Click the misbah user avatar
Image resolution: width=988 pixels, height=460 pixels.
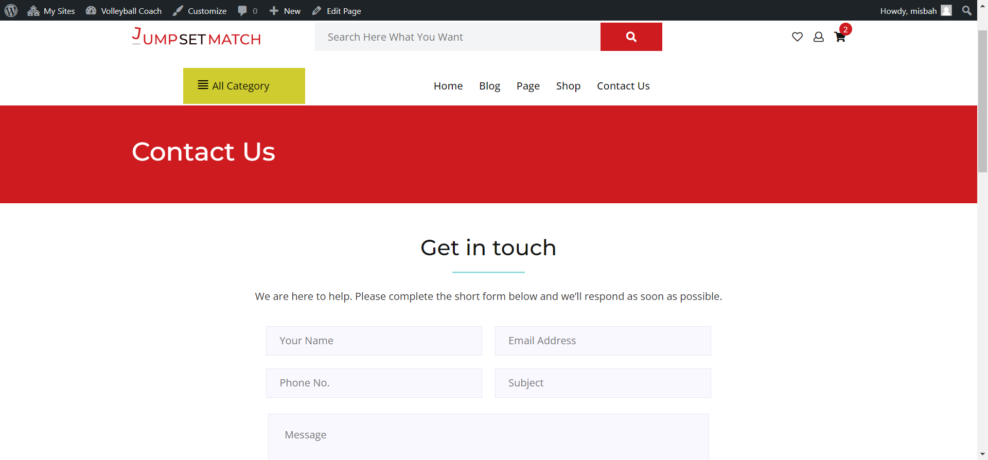point(946,11)
